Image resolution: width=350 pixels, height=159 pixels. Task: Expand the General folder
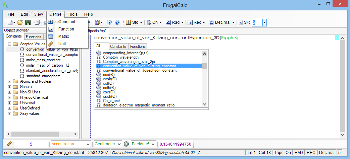pos(10,87)
